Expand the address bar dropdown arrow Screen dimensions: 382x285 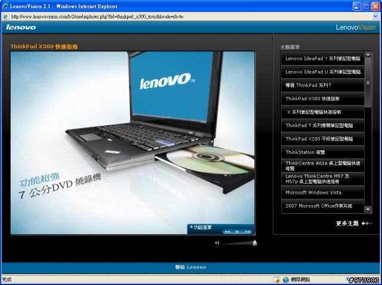click(x=375, y=17)
